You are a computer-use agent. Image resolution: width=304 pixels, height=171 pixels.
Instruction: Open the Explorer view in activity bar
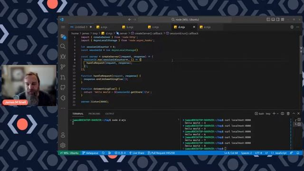tap(63, 36)
